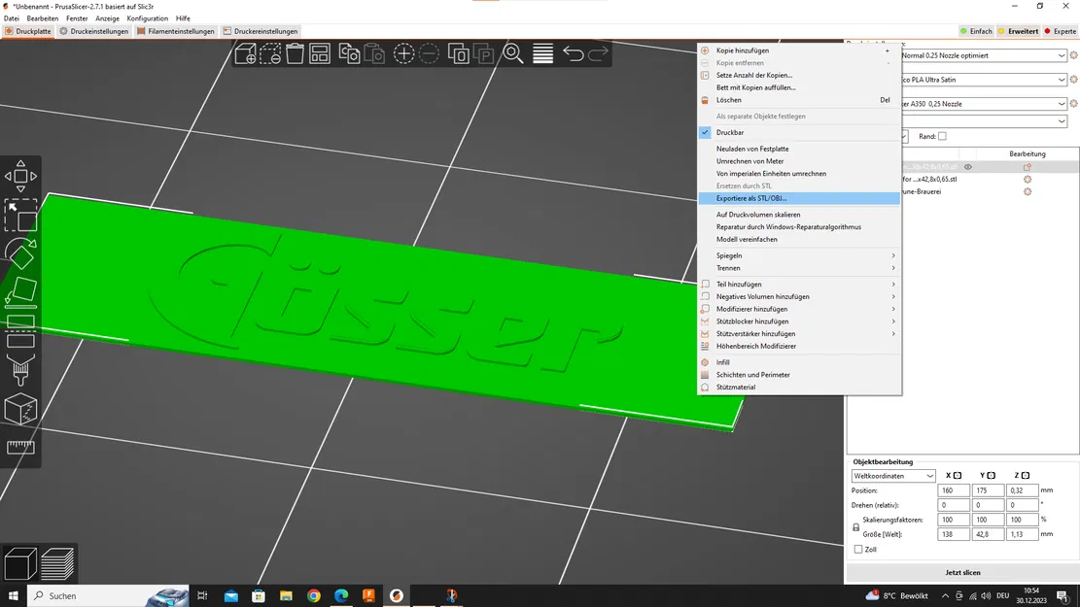Choose Exportiere als STL/OBJ menu entry
Image resolution: width=1080 pixels, height=607 pixels.
coord(799,198)
